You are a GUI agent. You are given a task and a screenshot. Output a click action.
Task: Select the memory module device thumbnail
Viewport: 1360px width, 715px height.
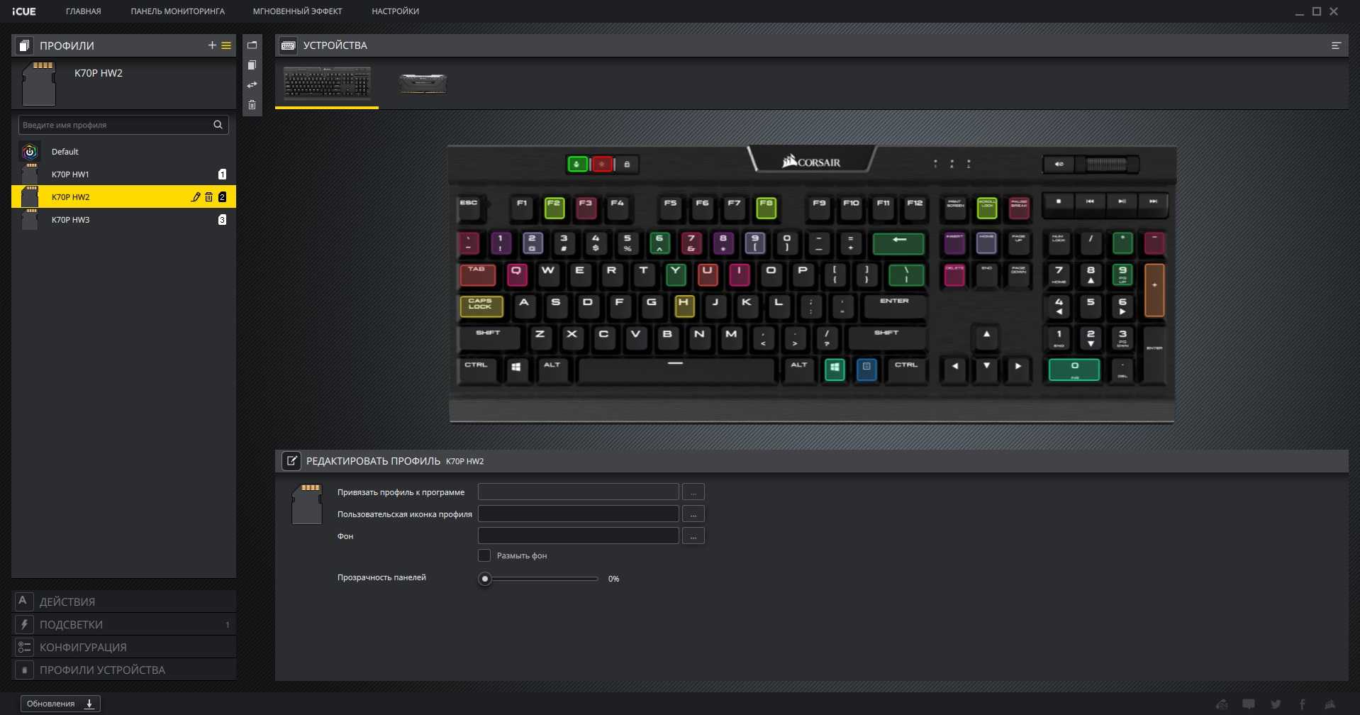423,84
